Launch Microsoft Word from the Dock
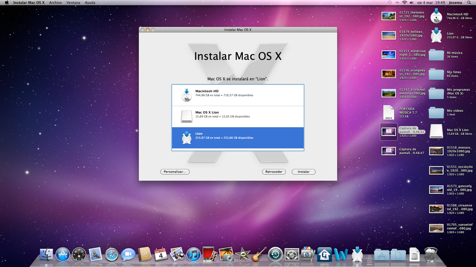 (x=341, y=254)
